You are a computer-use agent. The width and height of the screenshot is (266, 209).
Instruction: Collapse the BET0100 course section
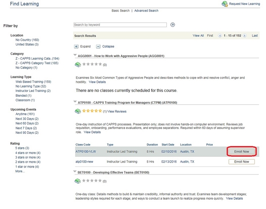point(75,172)
